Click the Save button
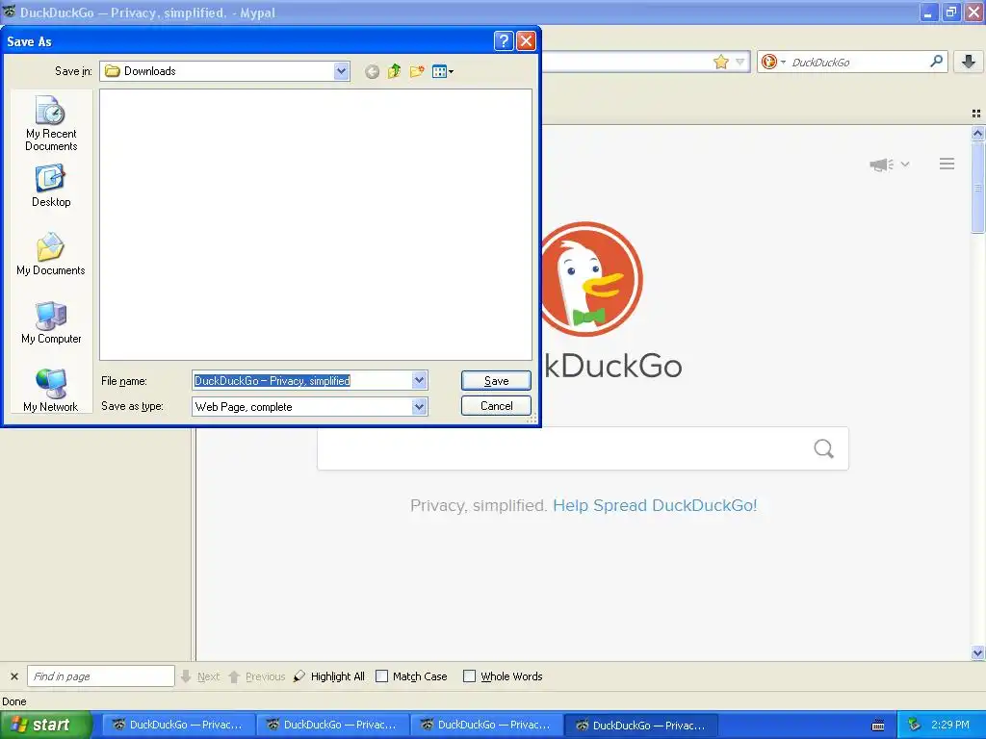986x739 pixels. (x=496, y=380)
